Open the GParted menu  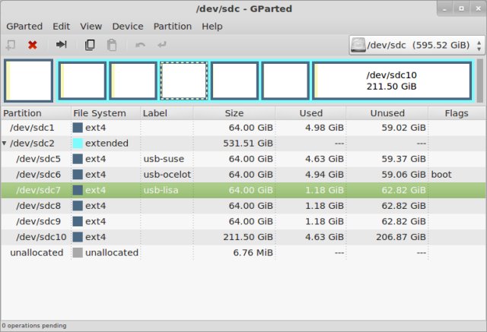pyautogui.click(x=24, y=26)
